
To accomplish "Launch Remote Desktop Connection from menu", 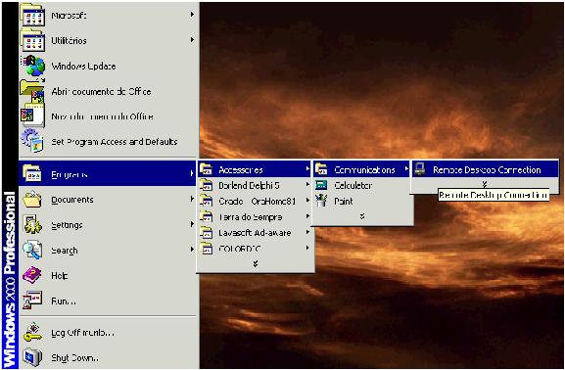I will click(x=485, y=169).
